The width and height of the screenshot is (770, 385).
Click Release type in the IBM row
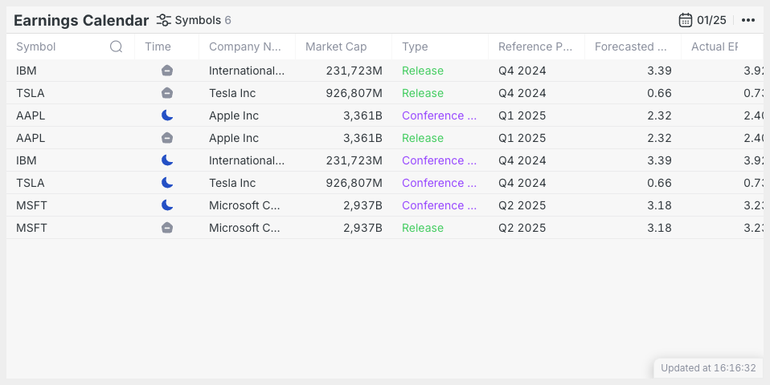pos(422,71)
